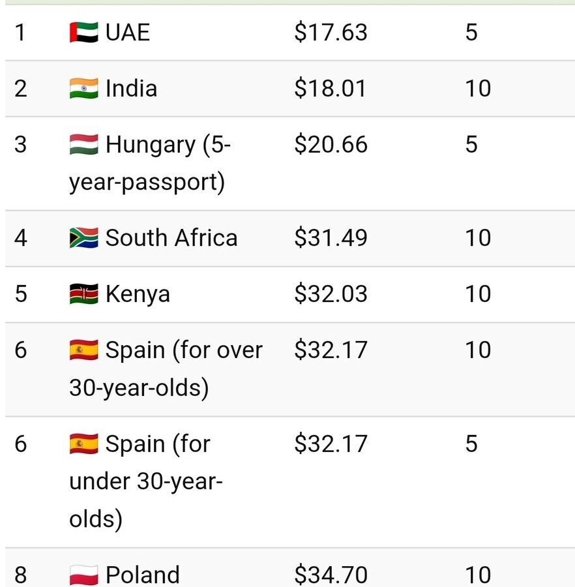This screenshot has width=575, height=587.
Task: Click the Kenya flag icon
Action: click(x=84, y=294)
